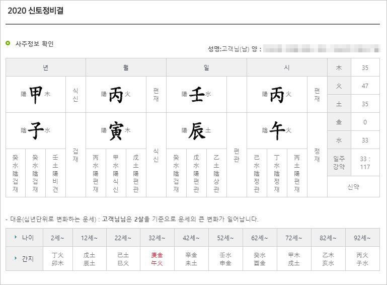
Task: Click the 火 element value 47
Action: point(365,86)
